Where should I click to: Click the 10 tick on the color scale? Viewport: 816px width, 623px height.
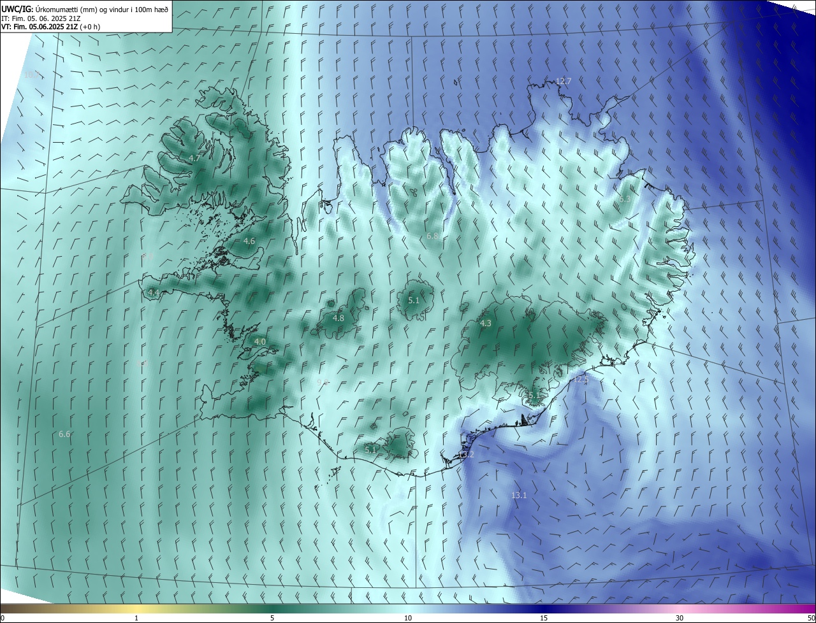pos(408,618)
